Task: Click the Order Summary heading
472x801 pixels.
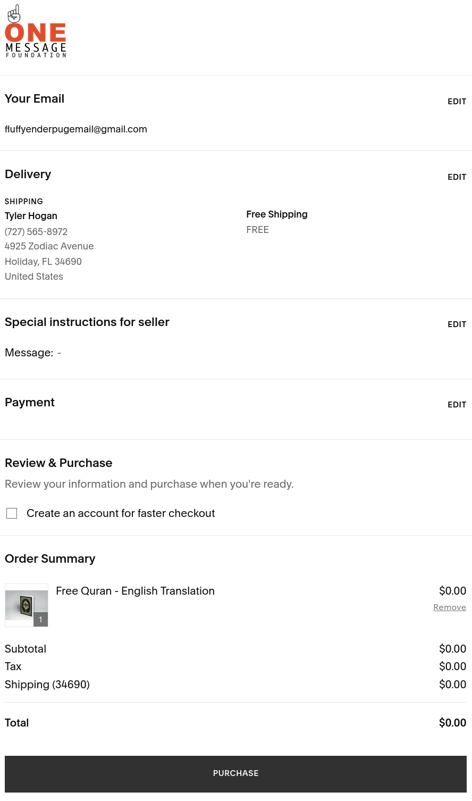Action: pyautogui.click(x=50, y=559)
